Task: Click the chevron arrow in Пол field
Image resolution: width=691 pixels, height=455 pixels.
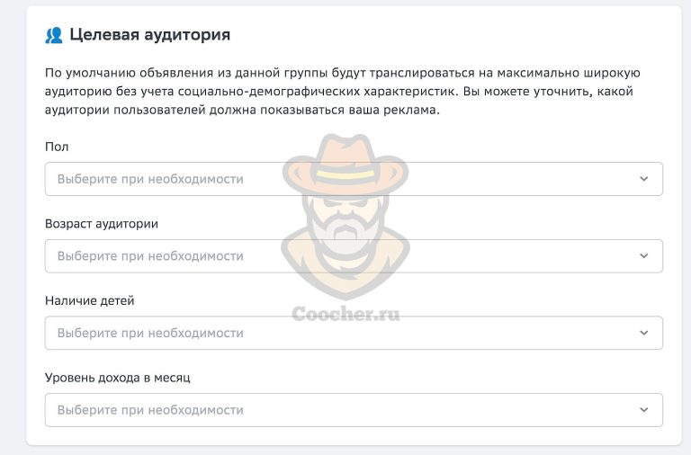Action: 644,179
